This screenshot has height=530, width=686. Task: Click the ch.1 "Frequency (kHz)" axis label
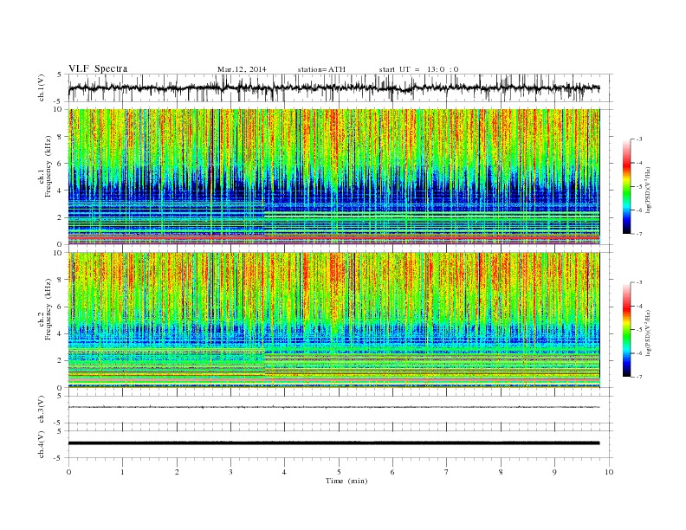click(48, 166)
